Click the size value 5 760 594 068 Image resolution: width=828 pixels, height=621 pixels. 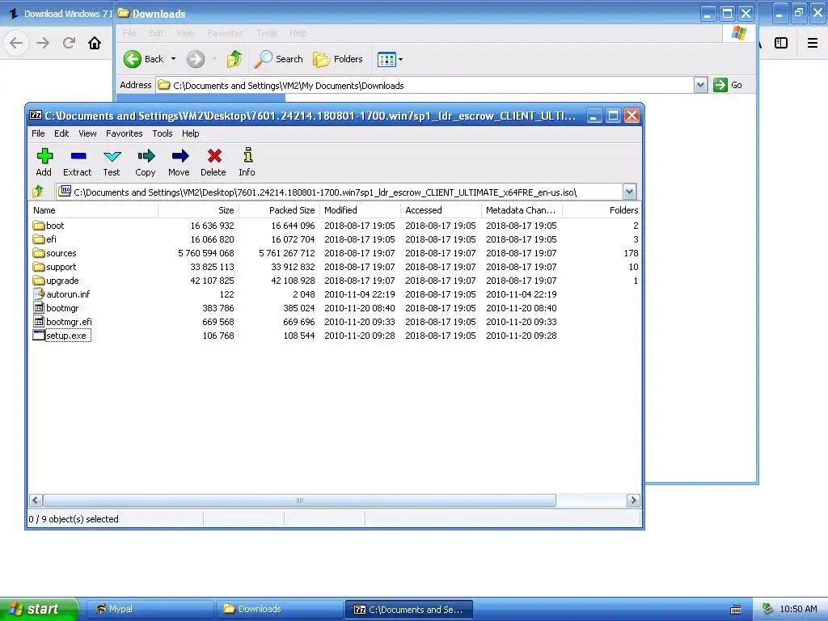(x=206, y=253)
